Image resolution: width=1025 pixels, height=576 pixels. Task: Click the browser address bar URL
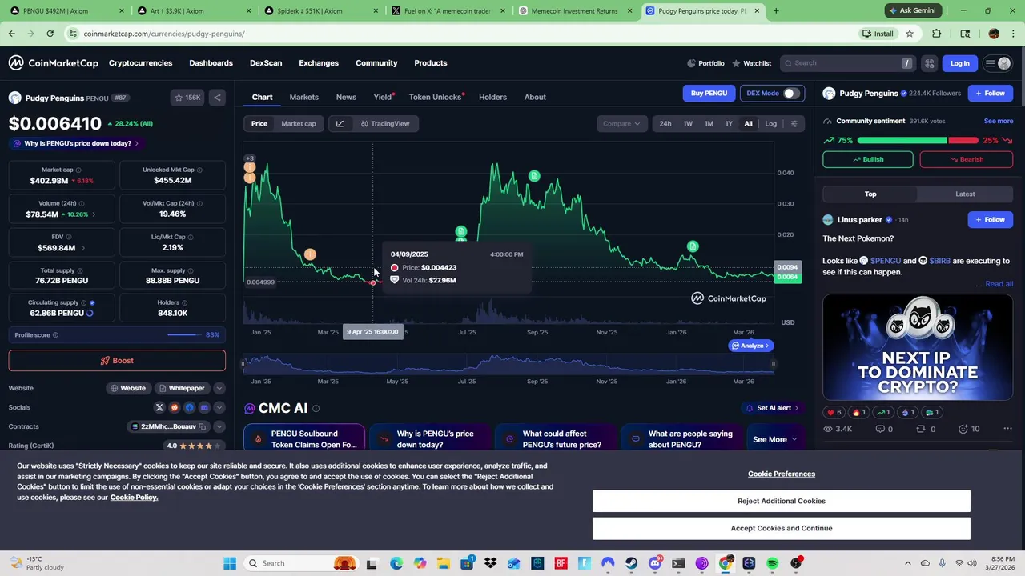pyautogui.click(x=164, y=34)
